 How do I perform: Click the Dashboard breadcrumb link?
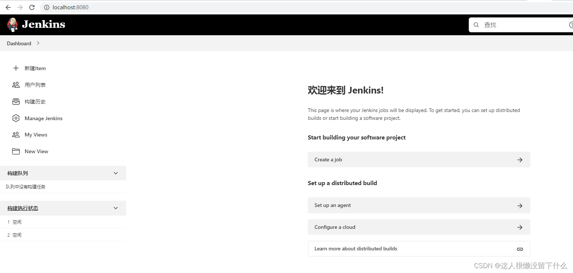point(19,43)
